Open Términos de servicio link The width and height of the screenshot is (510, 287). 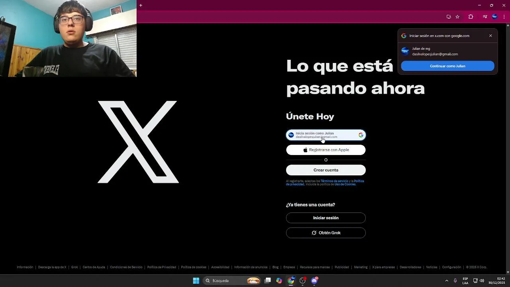(x=334, y=181)
